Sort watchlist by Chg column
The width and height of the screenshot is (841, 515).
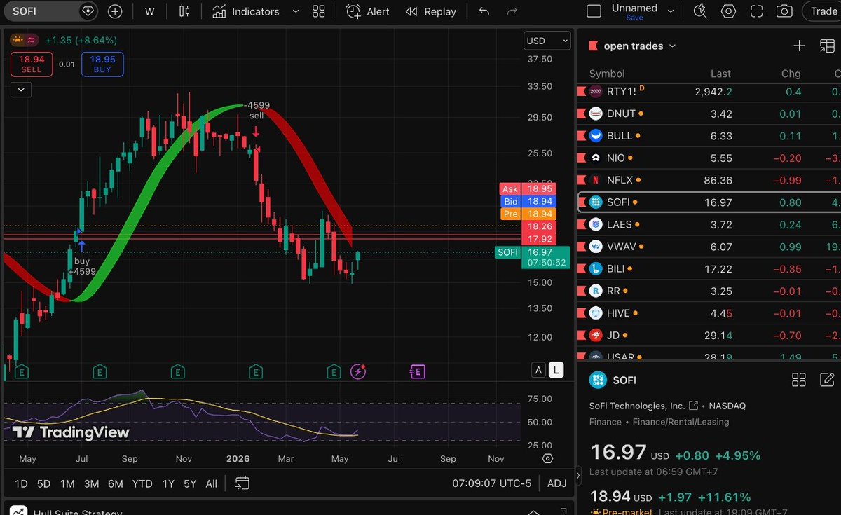[x=791, y=74]
